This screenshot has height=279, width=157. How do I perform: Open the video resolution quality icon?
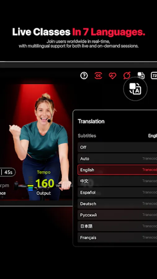(154, 76)
